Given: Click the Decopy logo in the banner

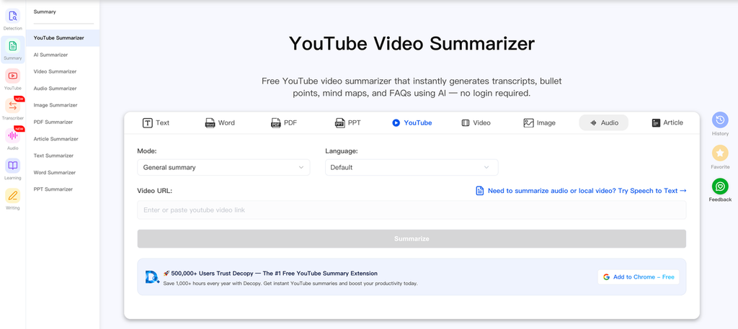Looking at the screenshot, I should [152, 277].
